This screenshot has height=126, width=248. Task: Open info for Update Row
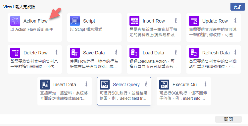coord(235,21)
